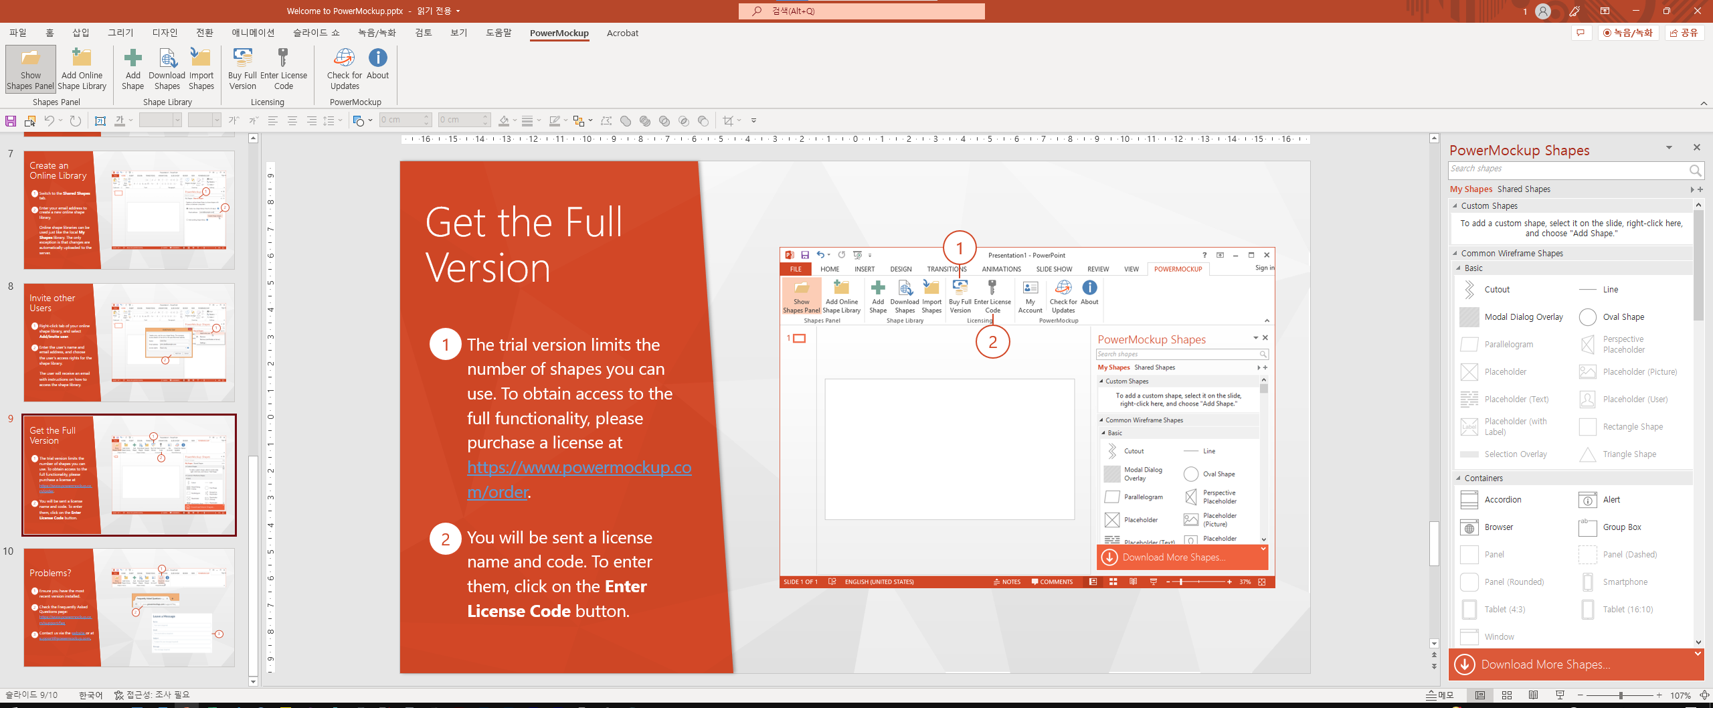Click Buy Full Version icon
The width and height of the screenshot is (1713, 708).
pyautogui.click(x=242, y=58)
